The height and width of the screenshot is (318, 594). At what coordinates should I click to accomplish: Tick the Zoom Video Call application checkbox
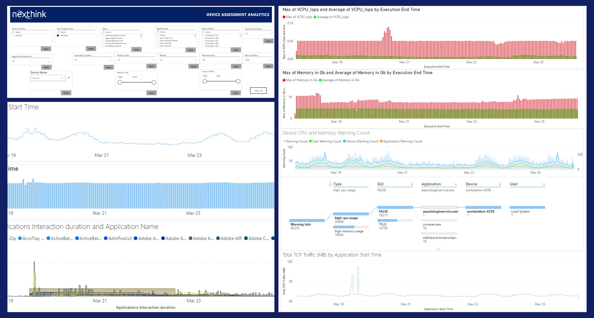tap(157, 38)
